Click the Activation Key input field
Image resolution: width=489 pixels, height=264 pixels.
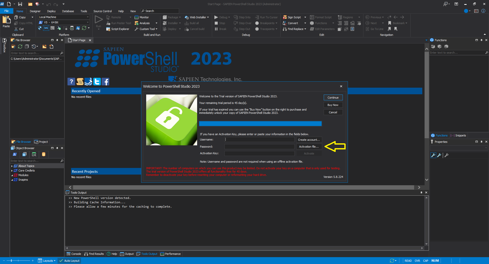260,153
